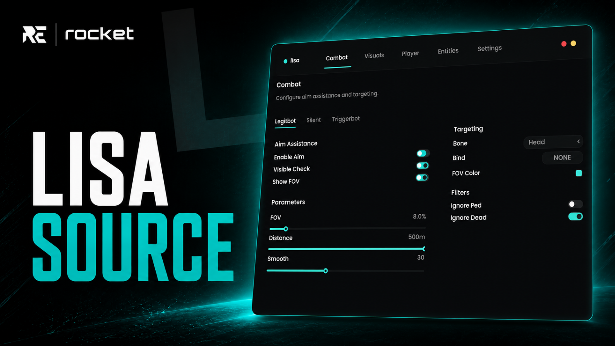Screen dimensions: 615x346
Task: Click the FOV slider track
Action: click(347, 229)
